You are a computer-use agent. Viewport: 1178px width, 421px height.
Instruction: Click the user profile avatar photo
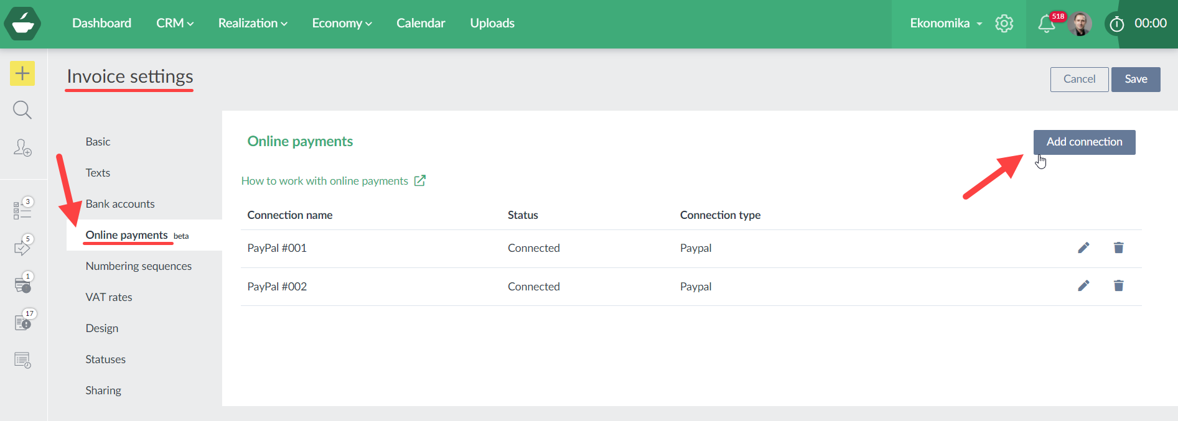point(1080,24)
